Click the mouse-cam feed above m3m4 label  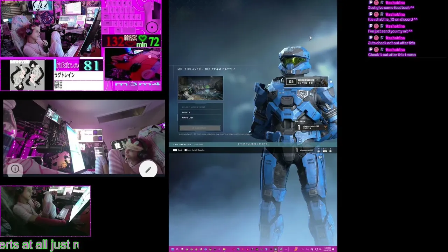[x=133, y=64]
